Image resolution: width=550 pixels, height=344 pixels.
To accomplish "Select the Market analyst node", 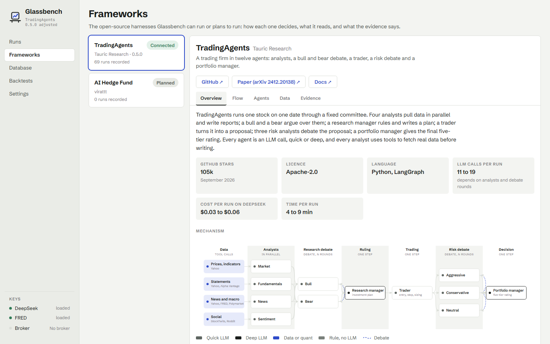I will 271,266.
